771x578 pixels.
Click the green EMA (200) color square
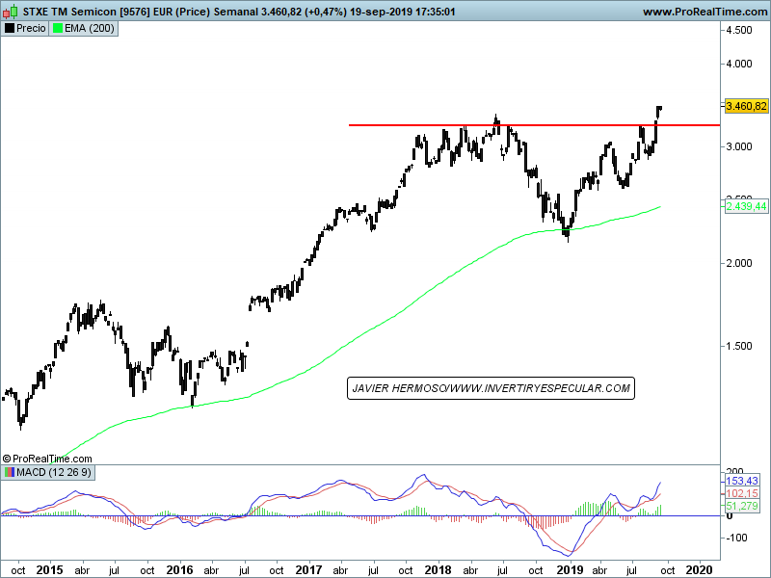58,29
